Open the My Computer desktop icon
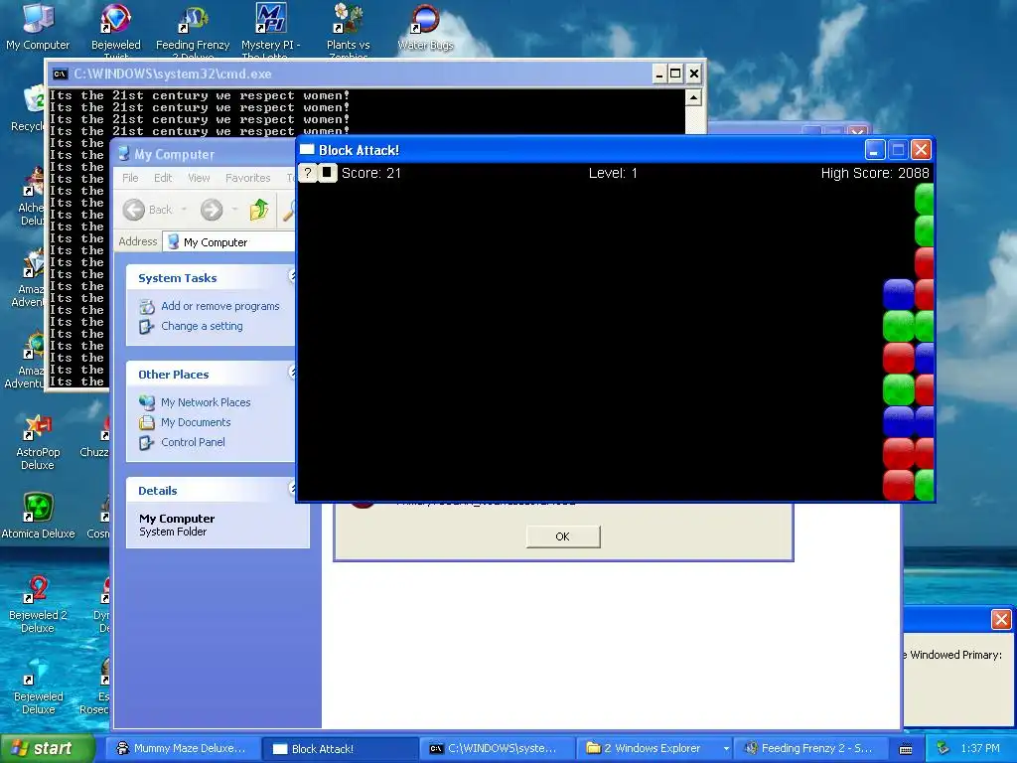 [x=38, y=27]
